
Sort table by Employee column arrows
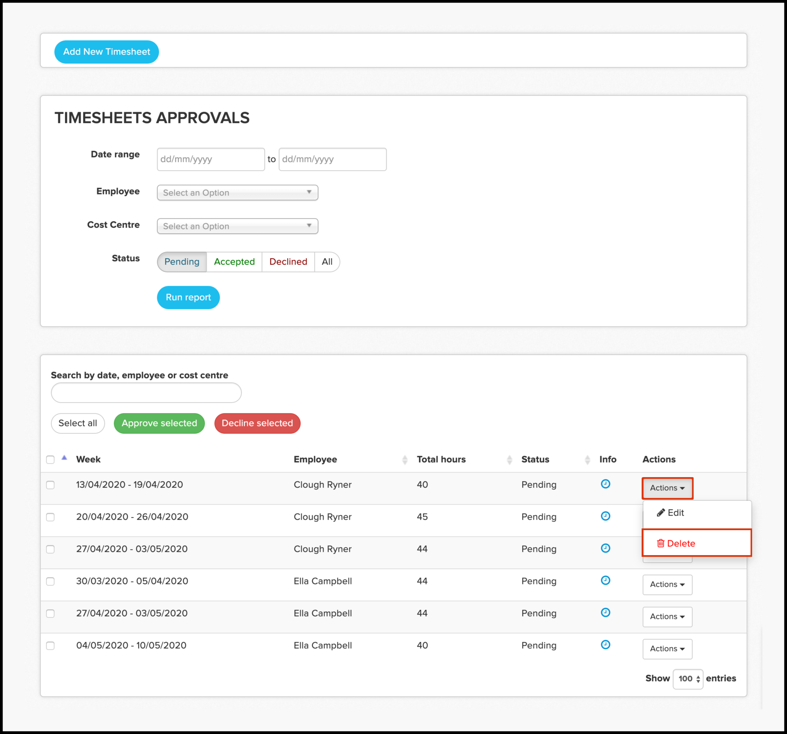click(405, 460)
